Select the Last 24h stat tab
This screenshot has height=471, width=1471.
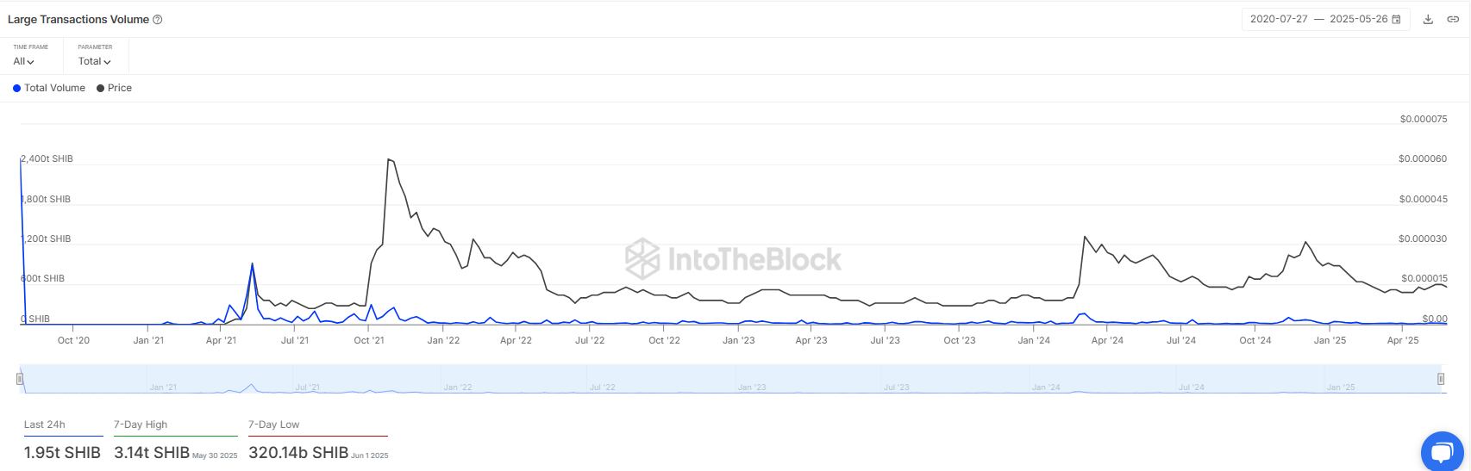pos(45,425)
